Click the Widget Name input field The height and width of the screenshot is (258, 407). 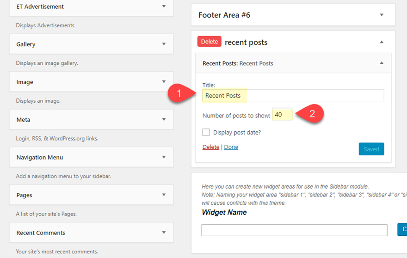click(x=294, y=230)
